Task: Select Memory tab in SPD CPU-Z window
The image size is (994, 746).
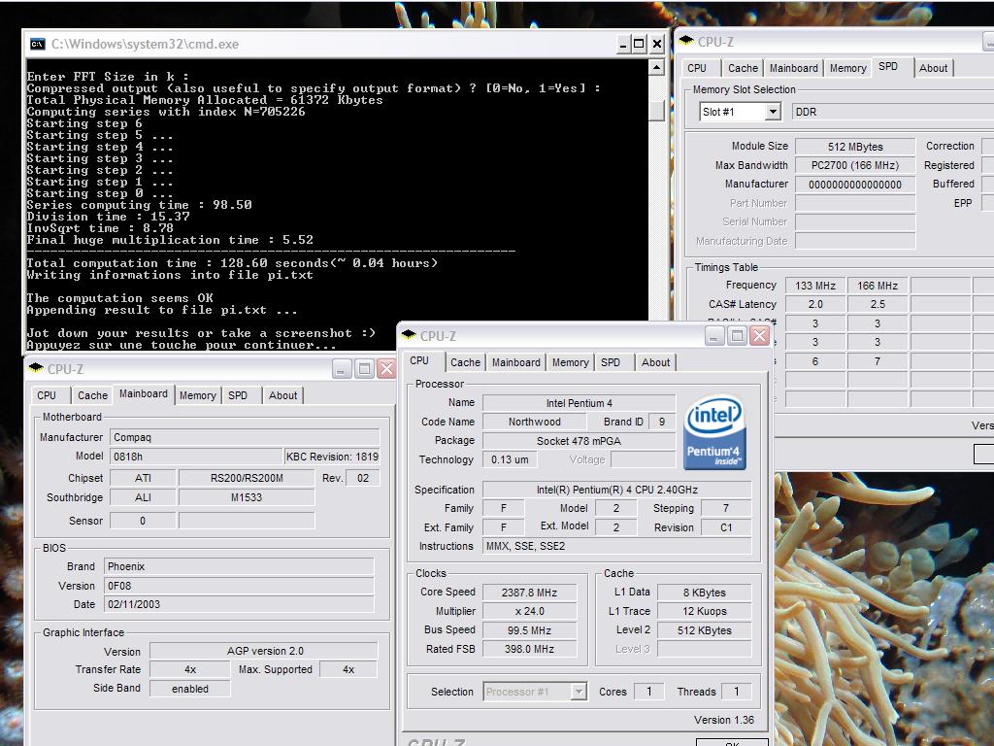Action: [847, 68]
